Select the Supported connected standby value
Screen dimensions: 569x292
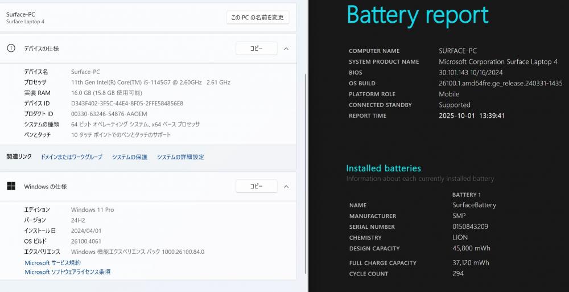pyautogui.click(x=454, y=105)
